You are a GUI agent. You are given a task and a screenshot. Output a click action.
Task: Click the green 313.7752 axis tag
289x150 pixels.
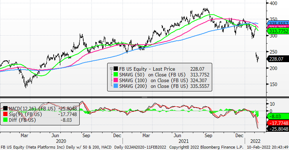click(278, 31)
